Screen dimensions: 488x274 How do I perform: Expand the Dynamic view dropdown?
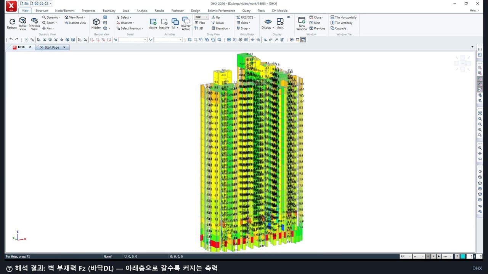pos(51,17)
